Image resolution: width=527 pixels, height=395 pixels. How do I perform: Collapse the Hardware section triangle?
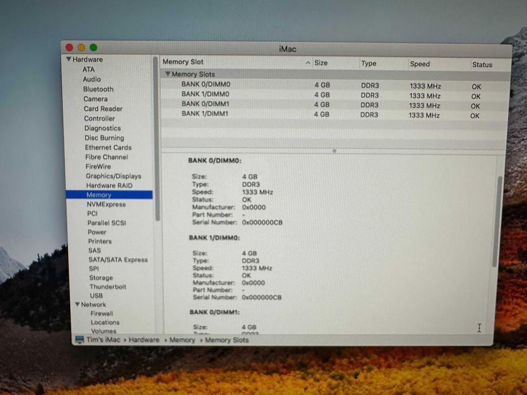tap(68, 59)
